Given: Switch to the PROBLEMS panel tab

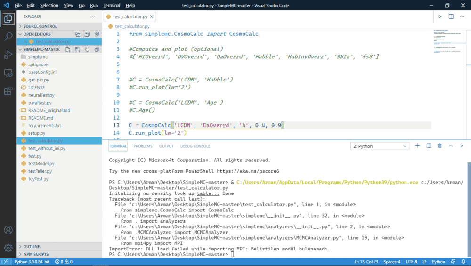Looking at the screenshot, I should coord(143,146).
